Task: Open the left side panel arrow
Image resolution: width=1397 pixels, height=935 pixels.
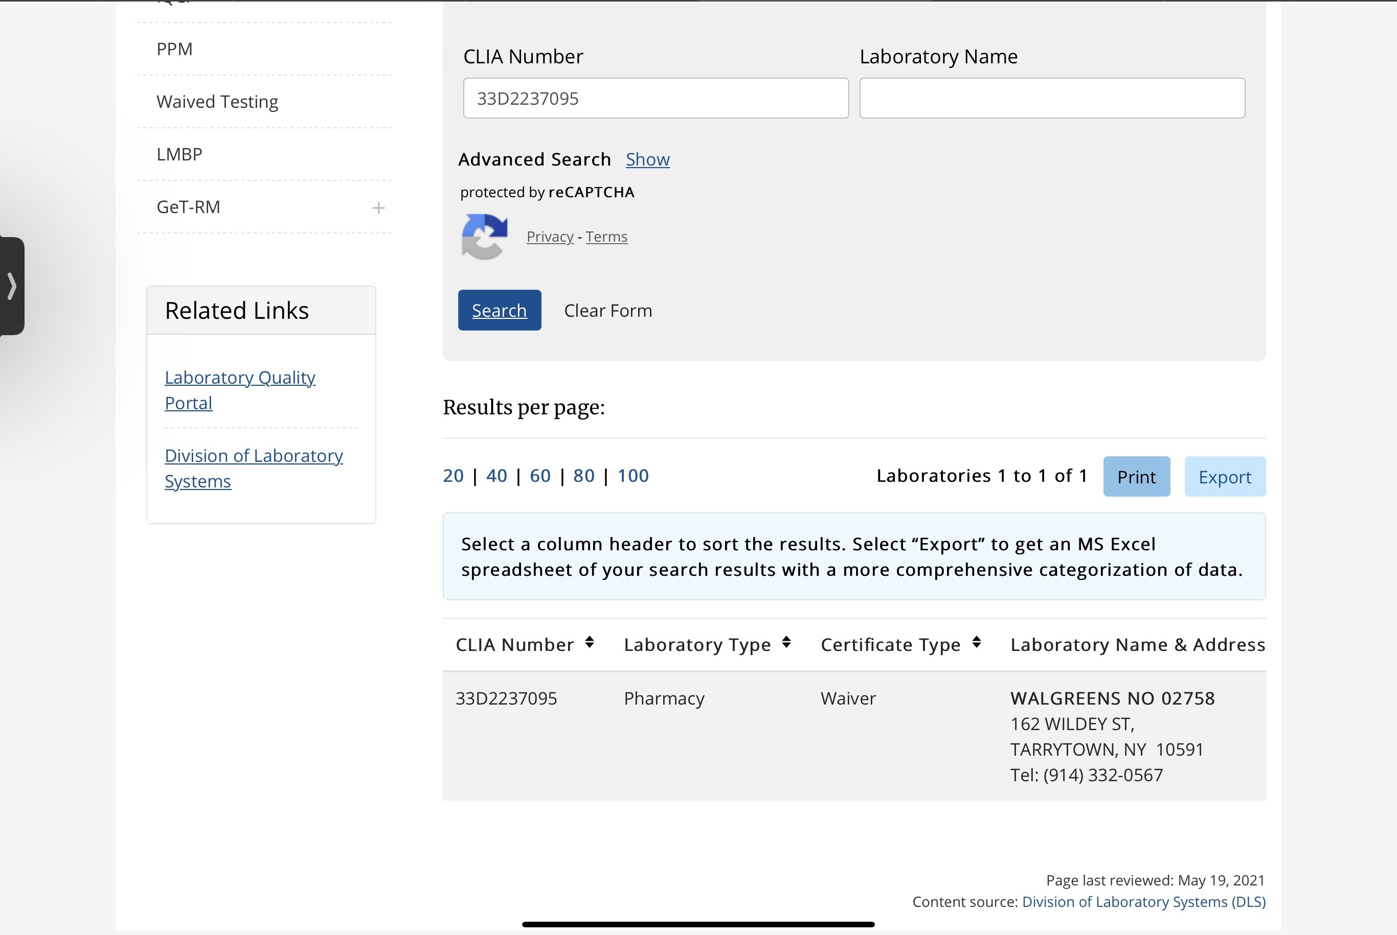Action: click(12, 286)
